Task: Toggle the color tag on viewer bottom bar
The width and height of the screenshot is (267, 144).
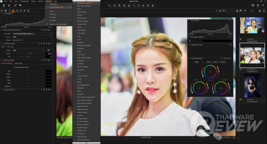Action: click(220, 137)
